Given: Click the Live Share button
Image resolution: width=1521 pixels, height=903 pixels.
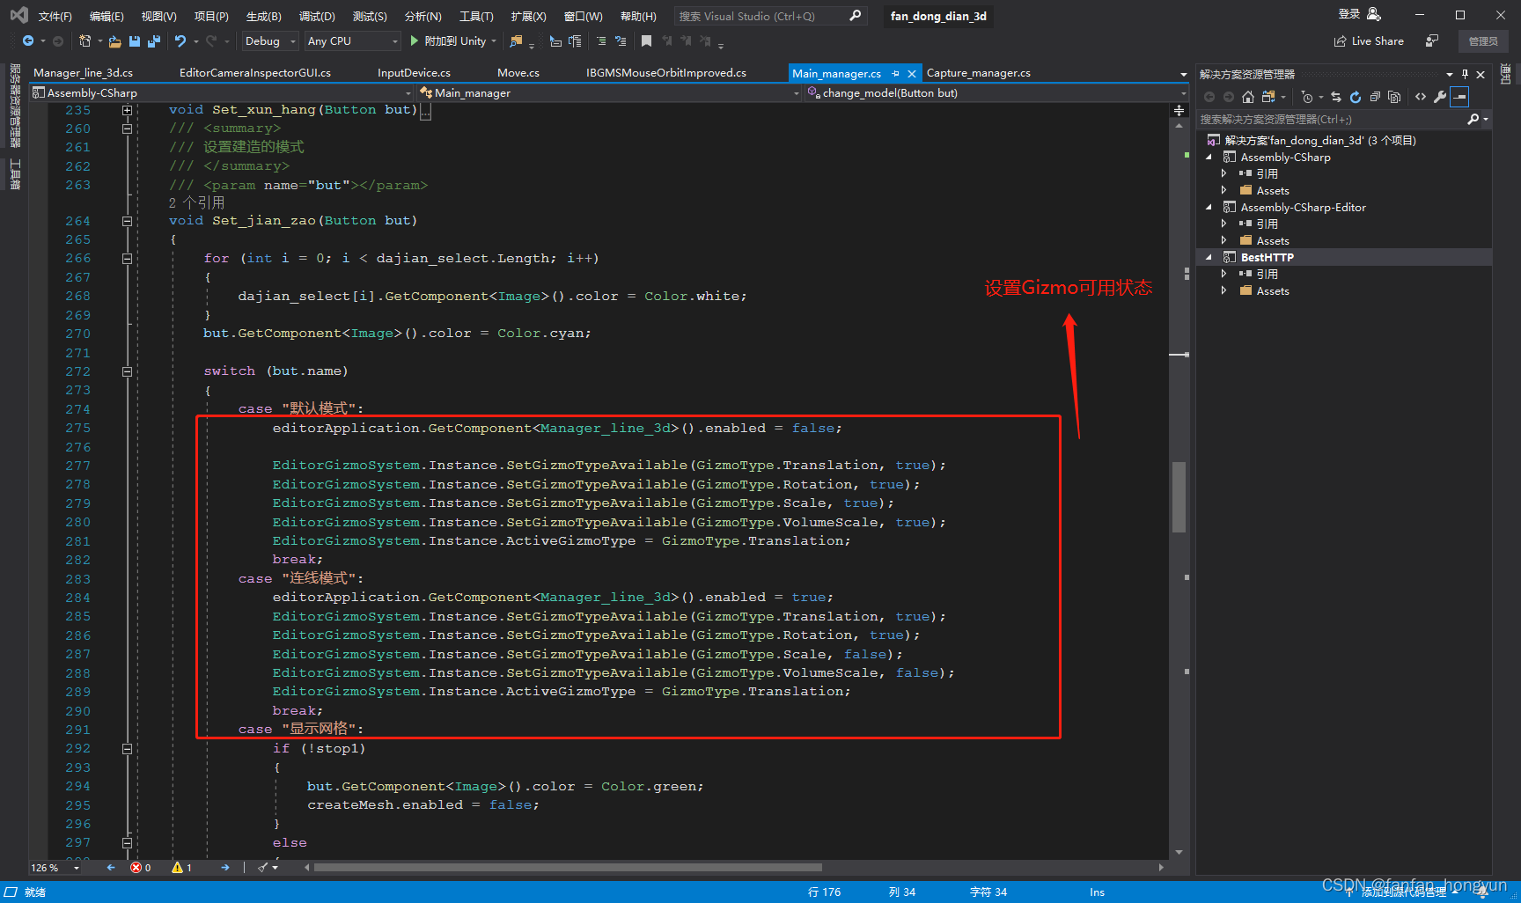Looking at the screenshot, I should click(x=1367, y=40).
